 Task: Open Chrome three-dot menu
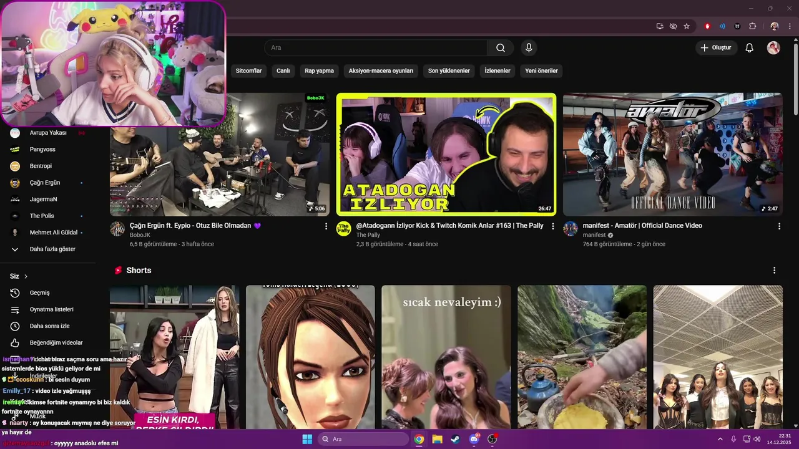pyautogui.click(x=790, y=26)
